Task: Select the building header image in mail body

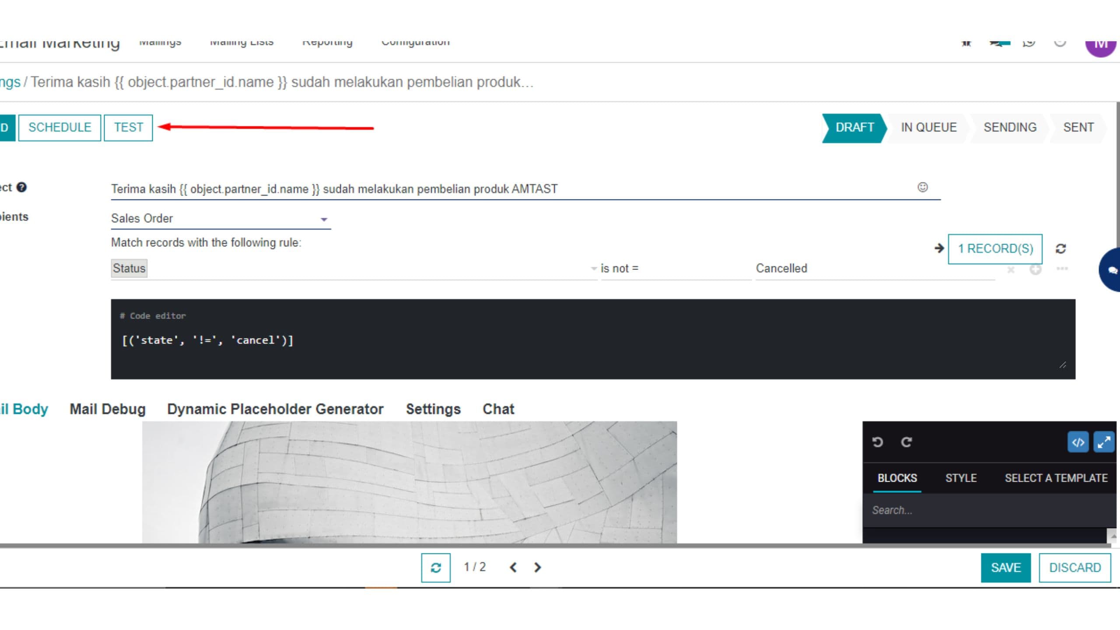Action: 409,482
